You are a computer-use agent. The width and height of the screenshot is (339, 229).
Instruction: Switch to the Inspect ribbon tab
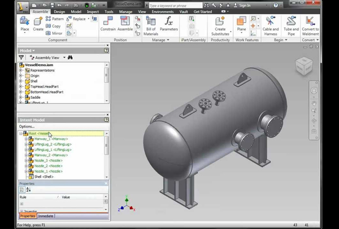click(93, 11)
